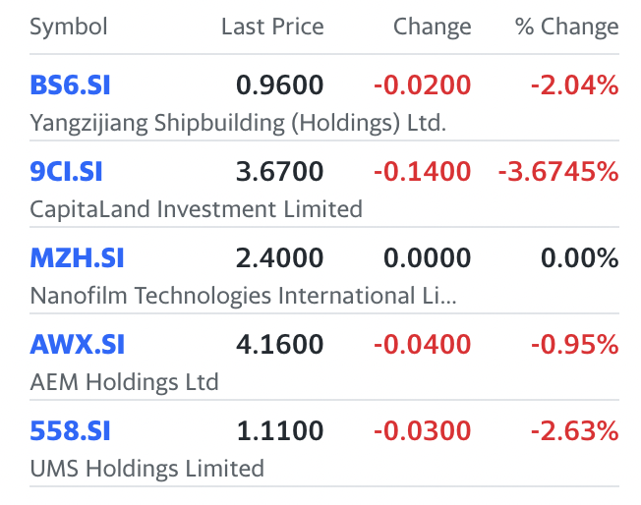Sort by the % Change column header
The image size is (641, 505).
point(566,27)
